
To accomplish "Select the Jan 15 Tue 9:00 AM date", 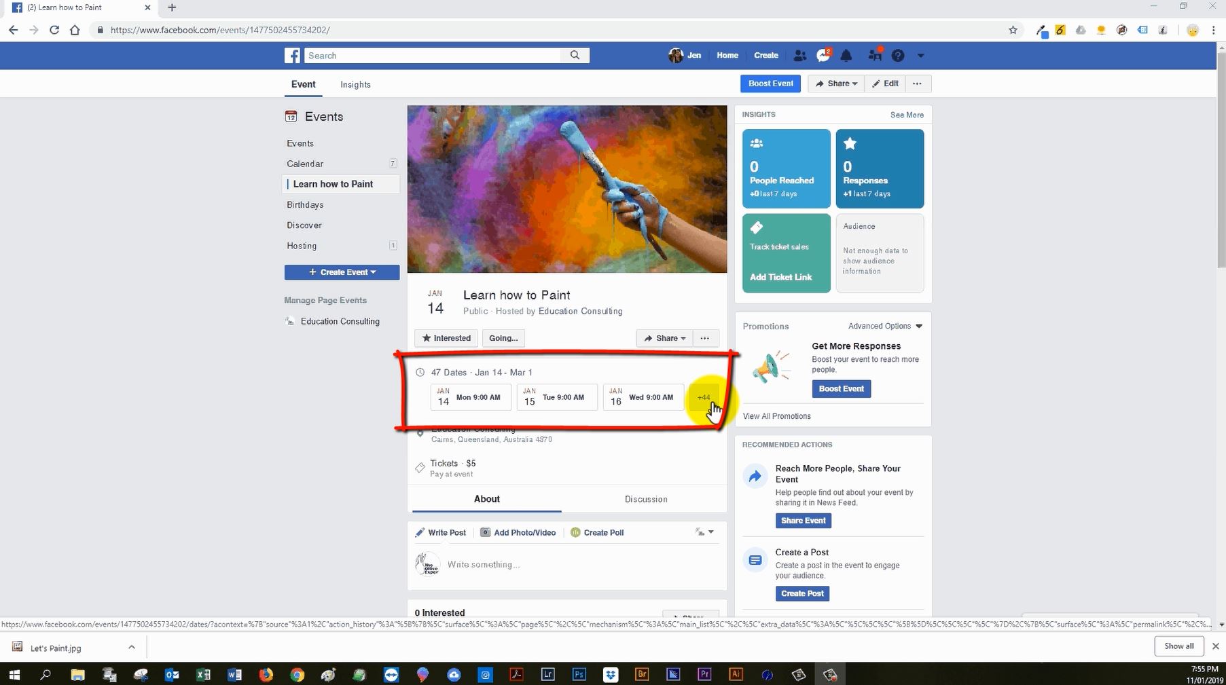I will click(x=557, y=398).
